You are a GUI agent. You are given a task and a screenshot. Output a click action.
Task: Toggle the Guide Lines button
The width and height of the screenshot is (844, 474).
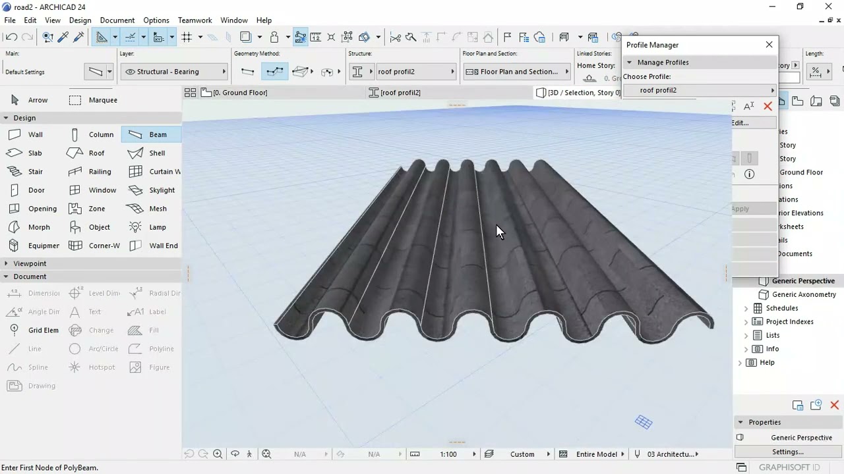(x=102, y=37)
